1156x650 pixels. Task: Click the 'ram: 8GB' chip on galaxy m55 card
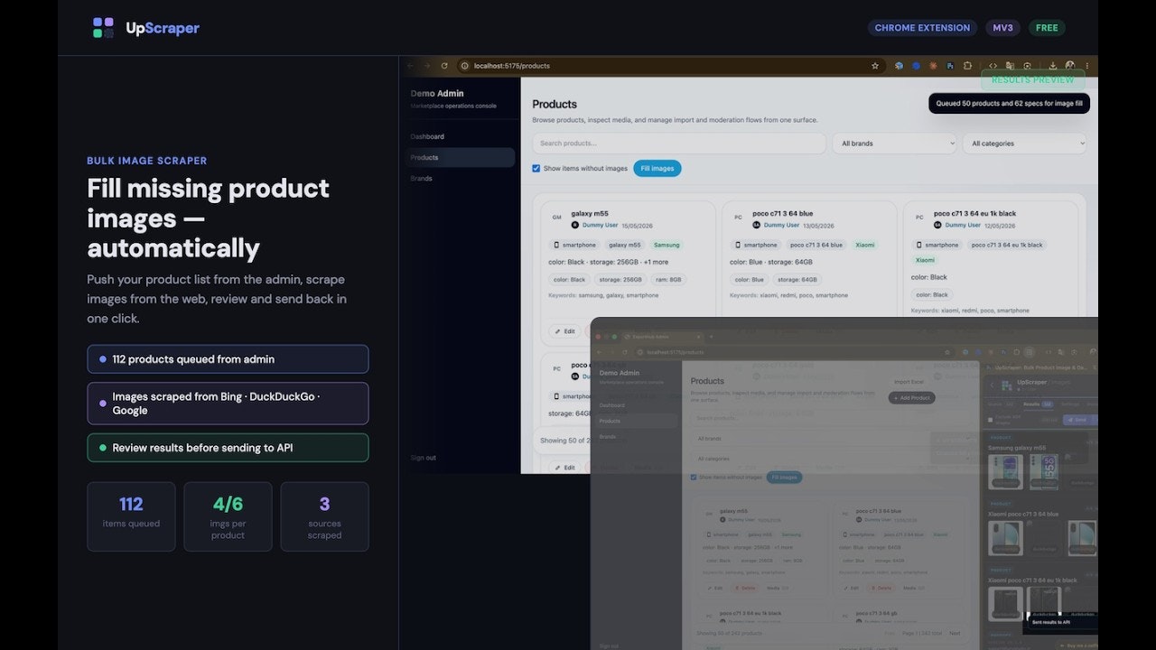[x=668, y=280]
